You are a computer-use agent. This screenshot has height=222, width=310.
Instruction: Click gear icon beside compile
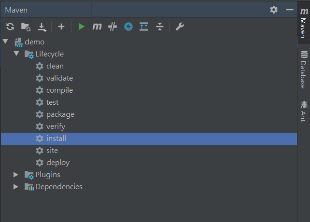tap(40, 90)
